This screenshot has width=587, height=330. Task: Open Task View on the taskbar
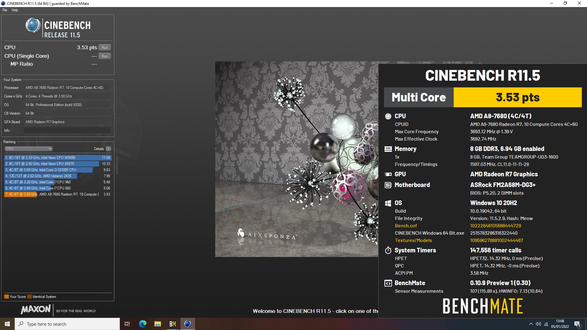pos(127,324)
